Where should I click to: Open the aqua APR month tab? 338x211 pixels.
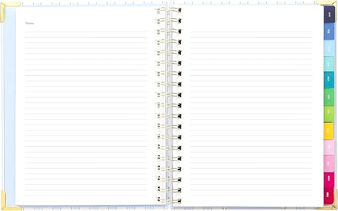329,64
